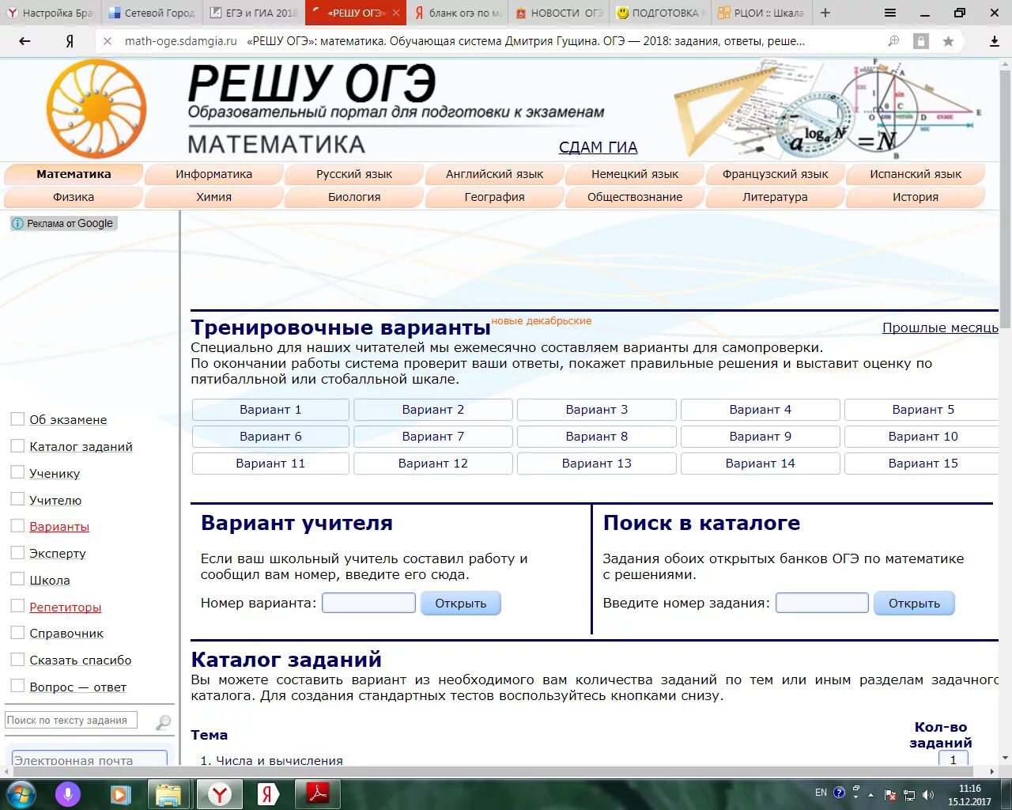The image size is (1012, 810).
Task: Toggle checkbox next to Эксперту
Action: (x=17, y=553)
